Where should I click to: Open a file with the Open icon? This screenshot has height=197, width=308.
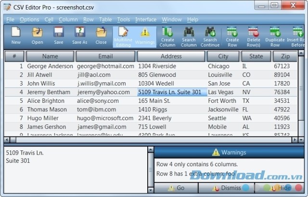coord(38,36)
